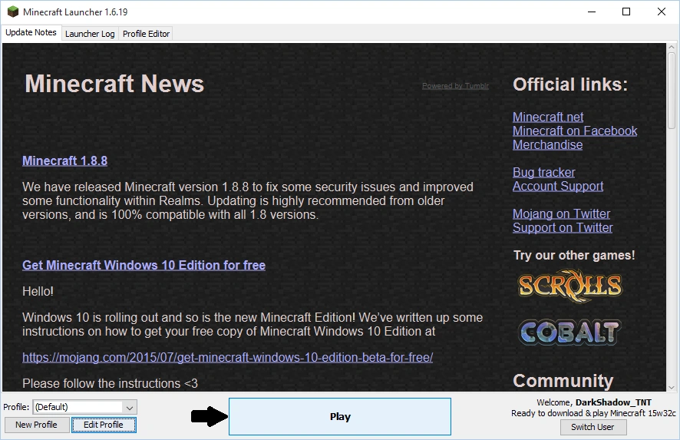Click the Welcome, DarkShadow_TNT text
Viewport: 680px width, 440px height.
click(594, 402)
